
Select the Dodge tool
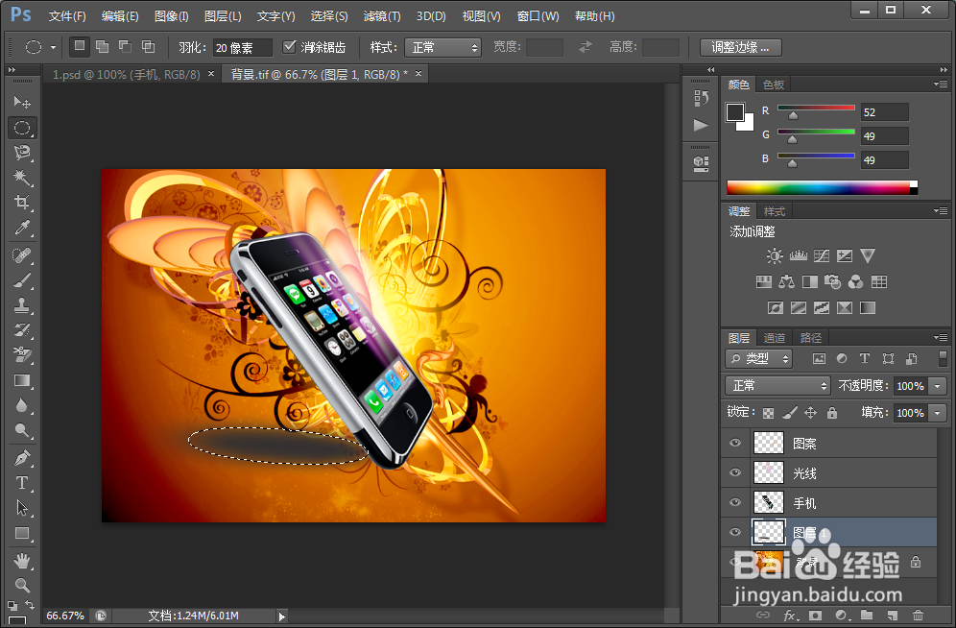click(x=22, y=430)
